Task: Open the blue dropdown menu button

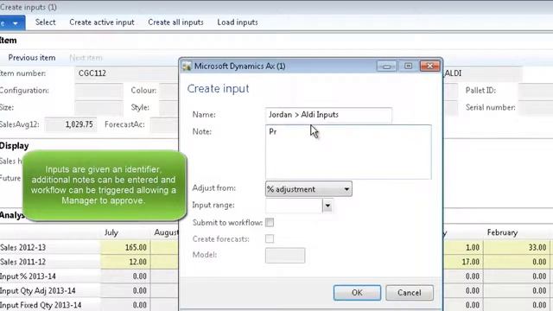Action: pyautogui.click(x=12, y=23)
